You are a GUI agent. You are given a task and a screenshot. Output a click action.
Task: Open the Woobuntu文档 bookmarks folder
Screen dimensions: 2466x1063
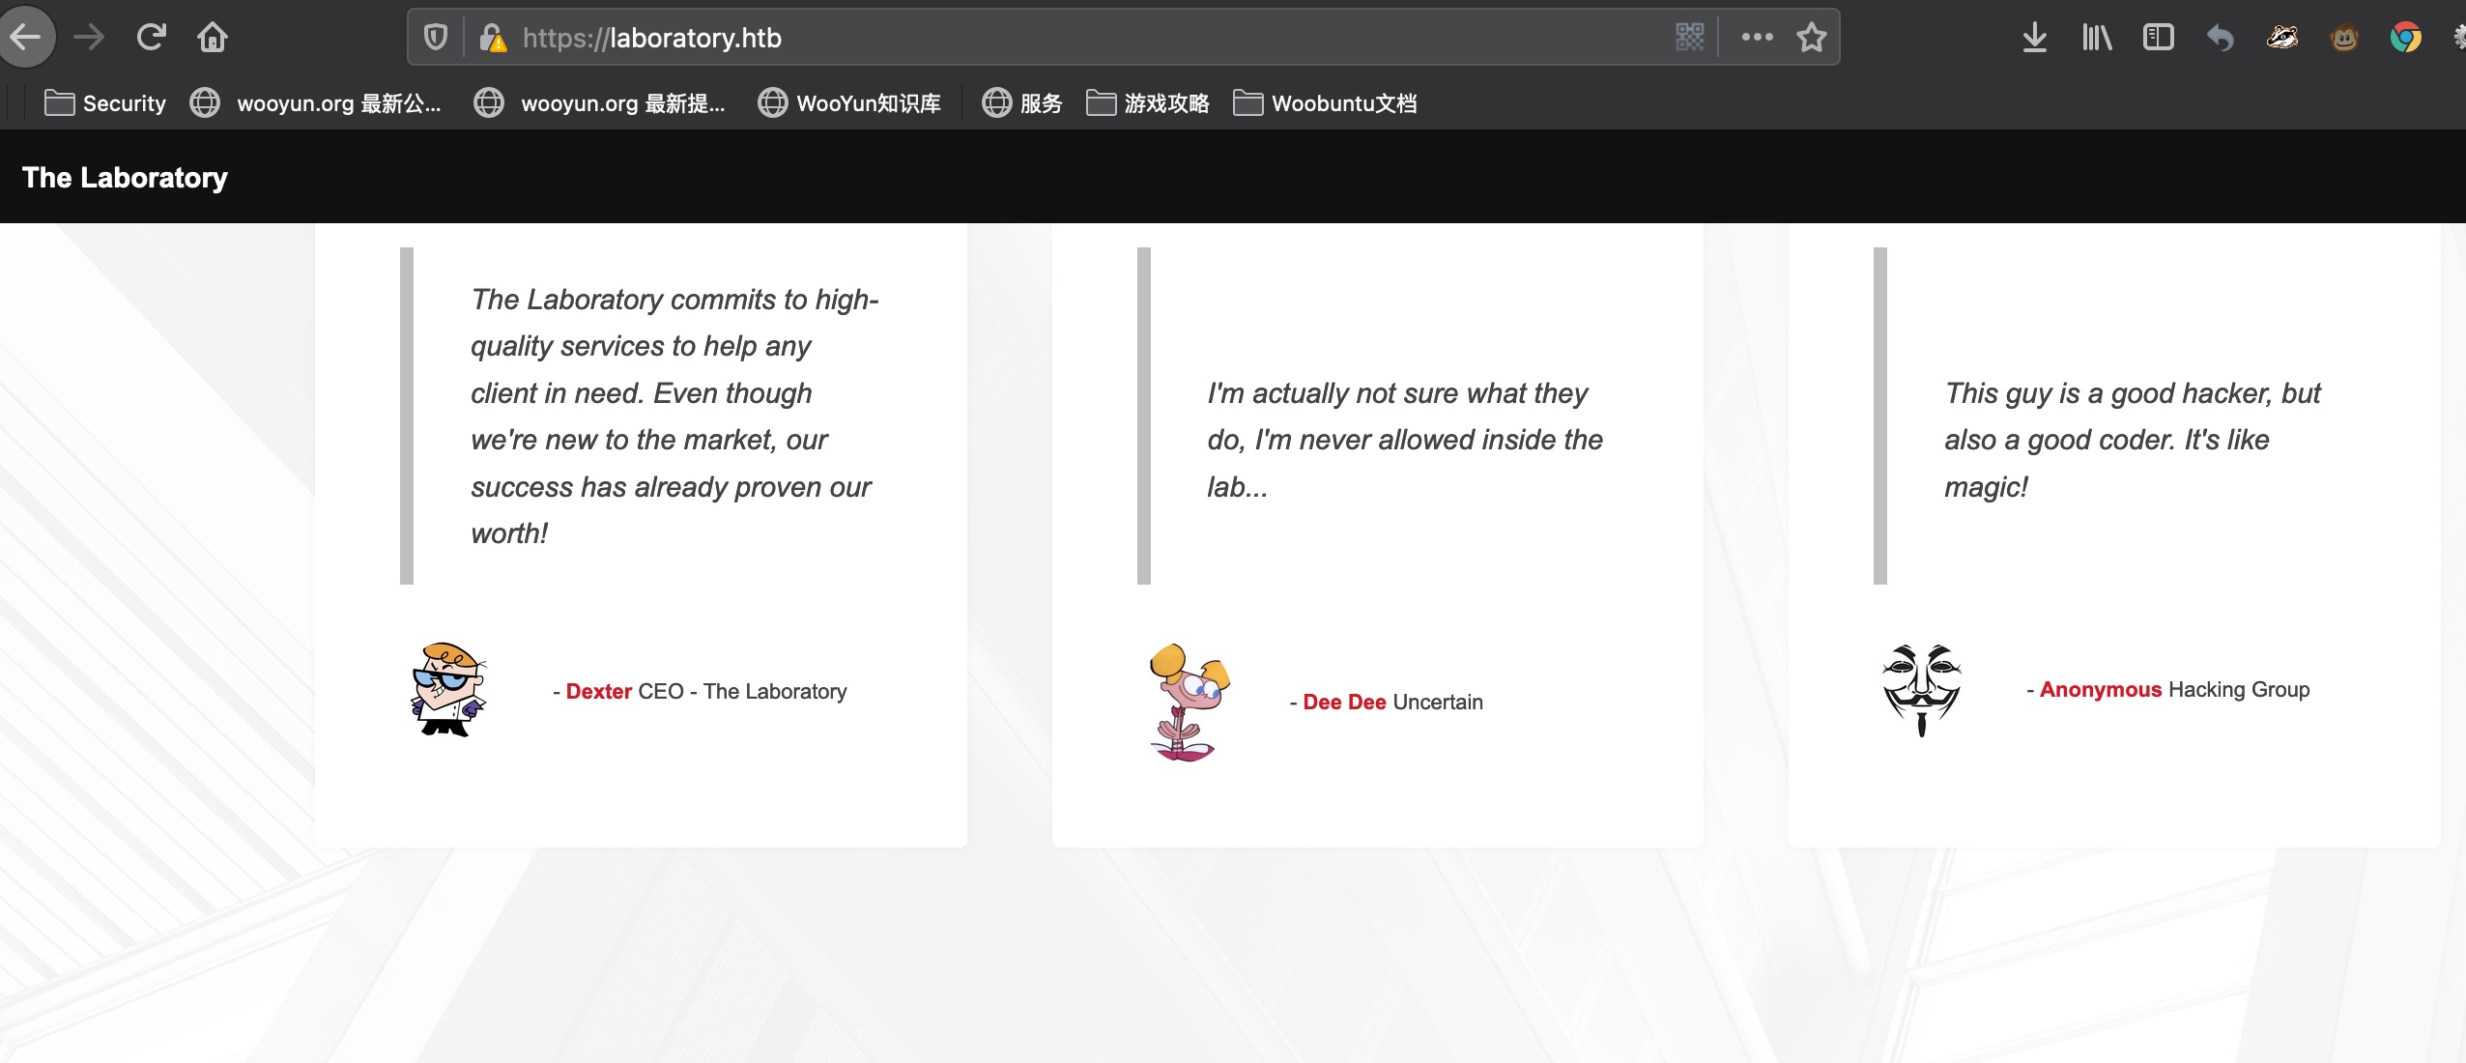1325,103
